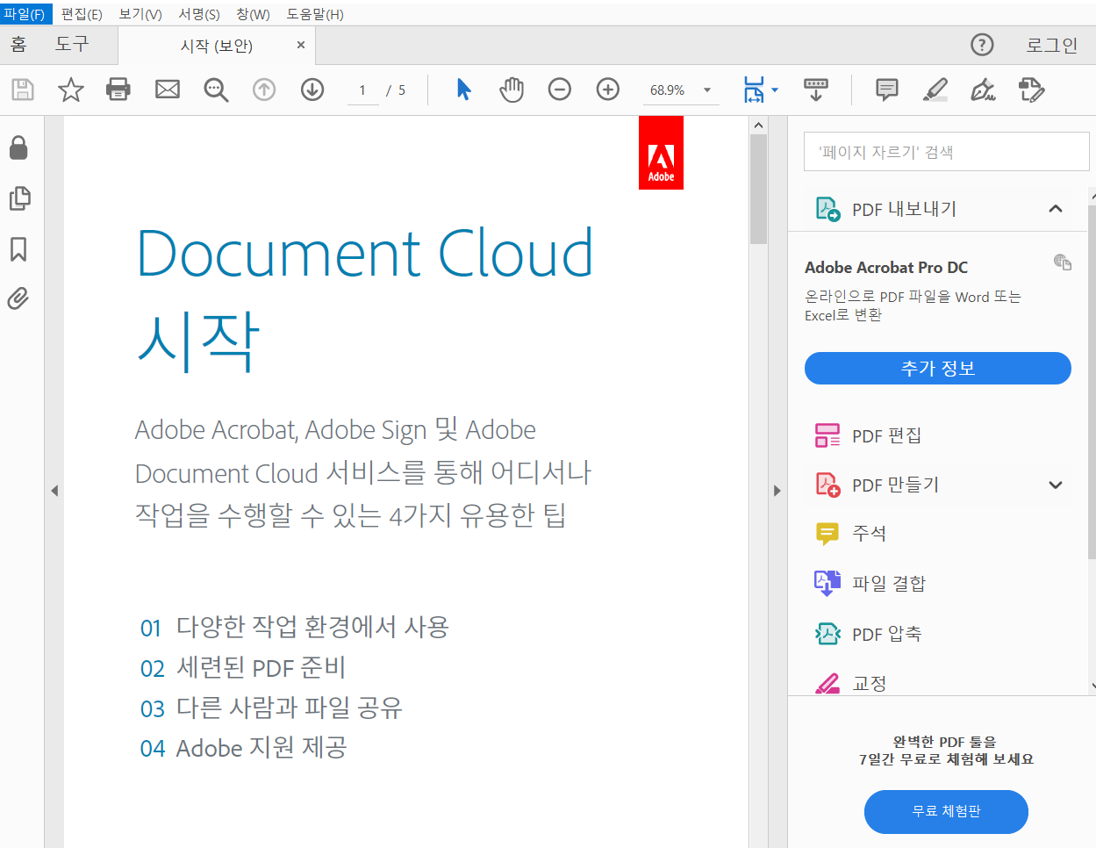Open the find text magnifier icon
The height and width of the screenshot is (848, 1096).
pyautogui.click(x=216, y=90)
